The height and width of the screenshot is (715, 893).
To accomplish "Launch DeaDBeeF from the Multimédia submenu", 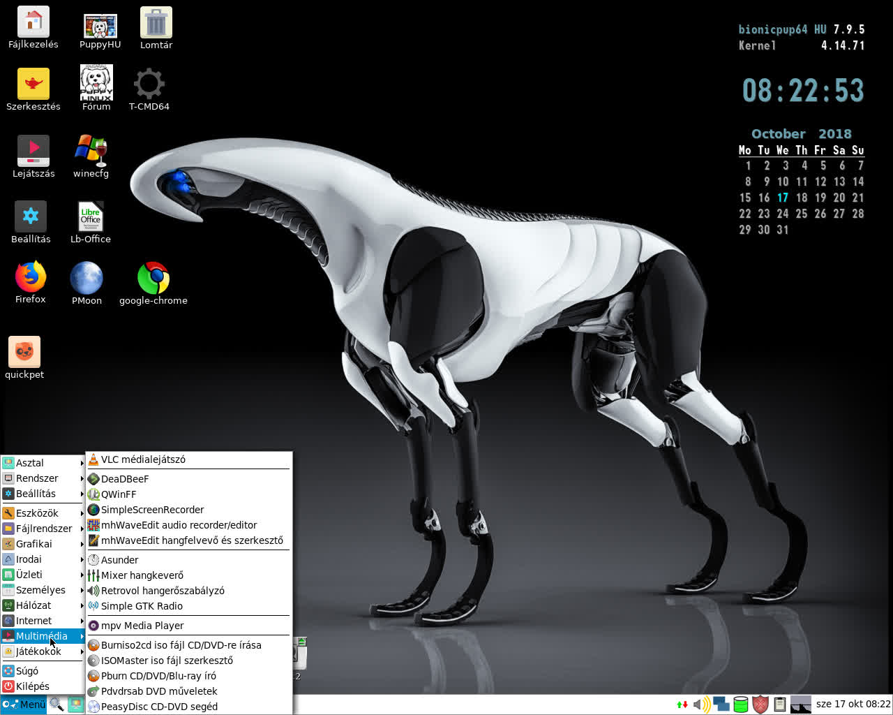I will (188, 479).
